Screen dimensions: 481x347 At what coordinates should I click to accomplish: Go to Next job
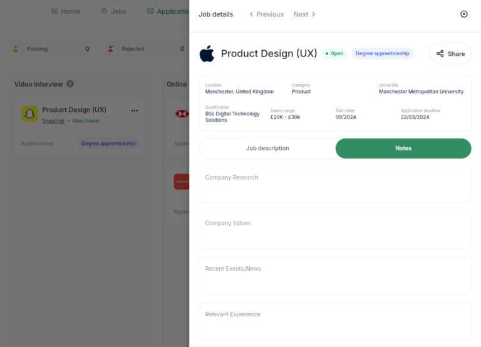(304, 14)
